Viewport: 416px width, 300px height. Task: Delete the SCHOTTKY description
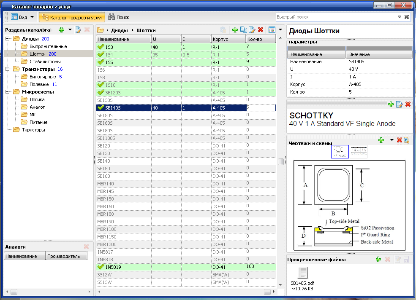[408, 104]
